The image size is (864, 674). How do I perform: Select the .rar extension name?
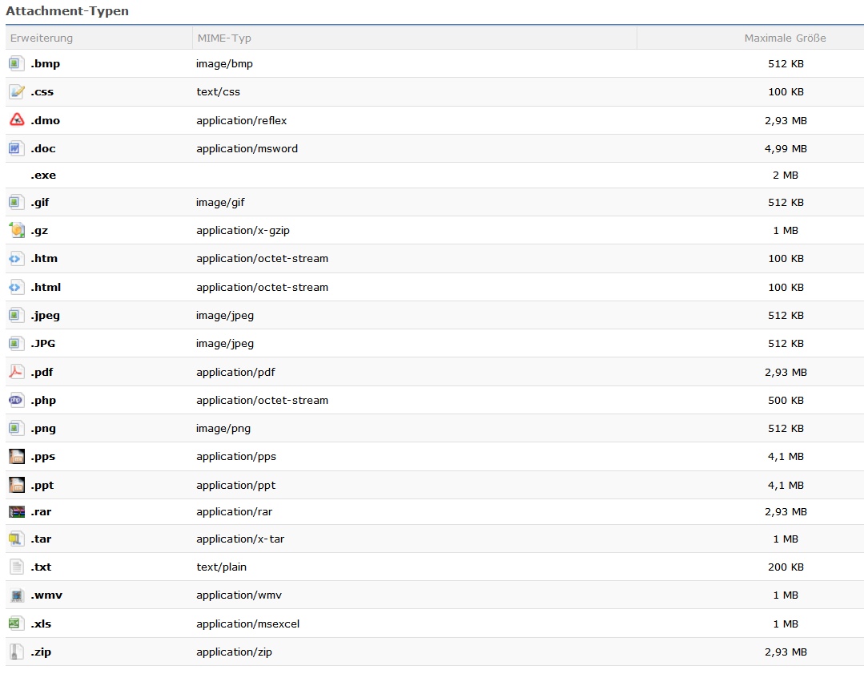tap(41, 511)
